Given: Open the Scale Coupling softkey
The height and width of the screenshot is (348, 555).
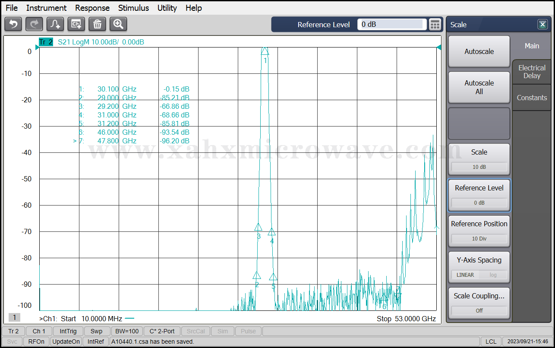Looking at the screenshot, I should [479, 303].
